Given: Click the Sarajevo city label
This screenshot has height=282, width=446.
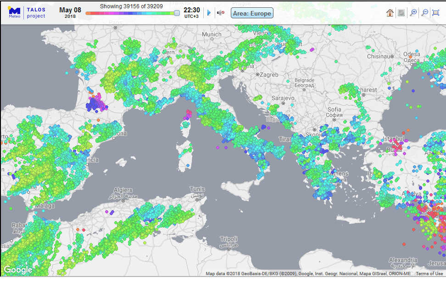Looking at the screenshot, I should 283,98.
